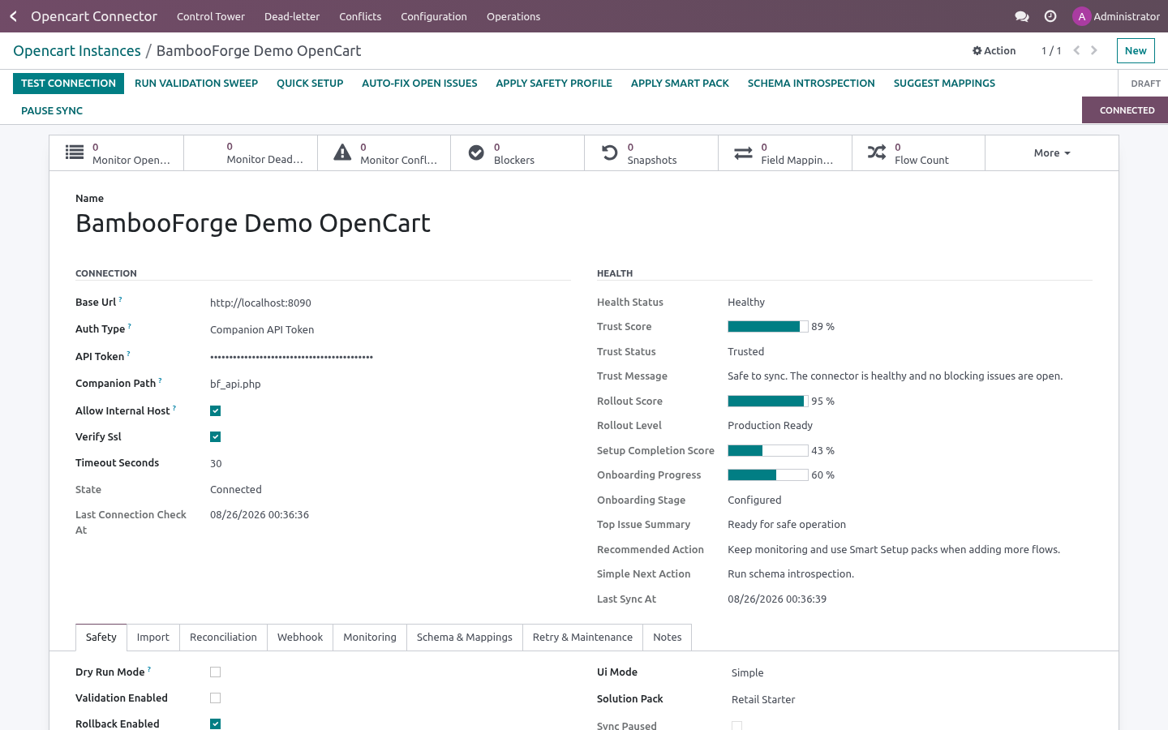The image size is (1168, 730).
Task: Expand the More stat buttons dropdown
Action: 1052,152
